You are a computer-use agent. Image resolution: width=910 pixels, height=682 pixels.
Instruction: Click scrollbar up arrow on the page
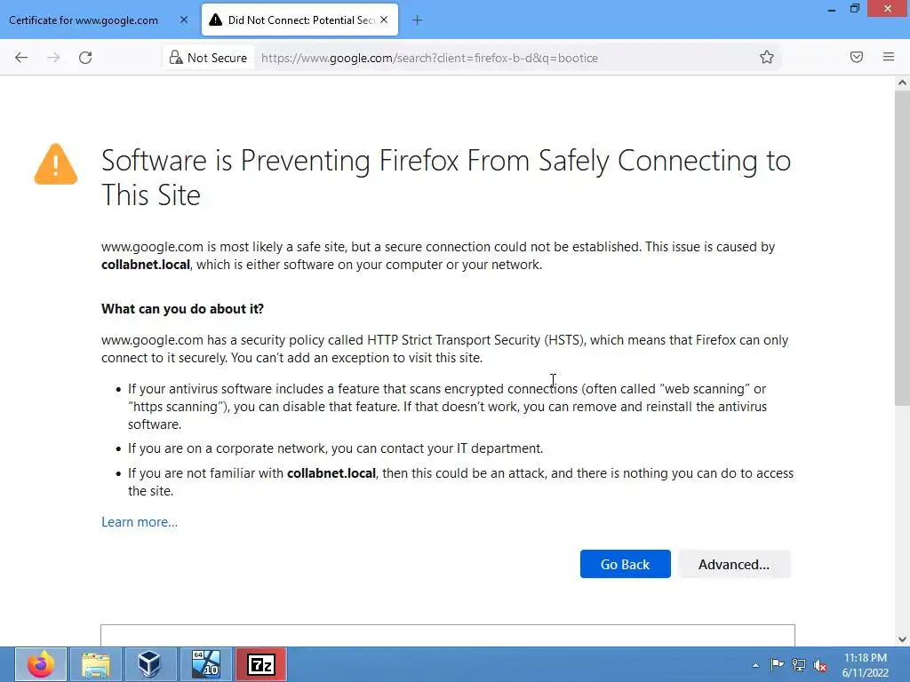(902, 83)
